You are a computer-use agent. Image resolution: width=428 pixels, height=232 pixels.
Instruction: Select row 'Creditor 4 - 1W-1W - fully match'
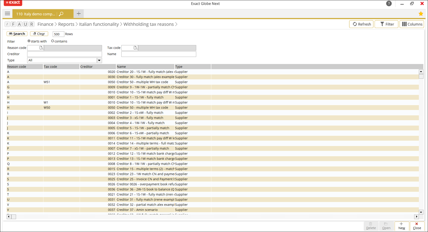(x=213, y=123)
